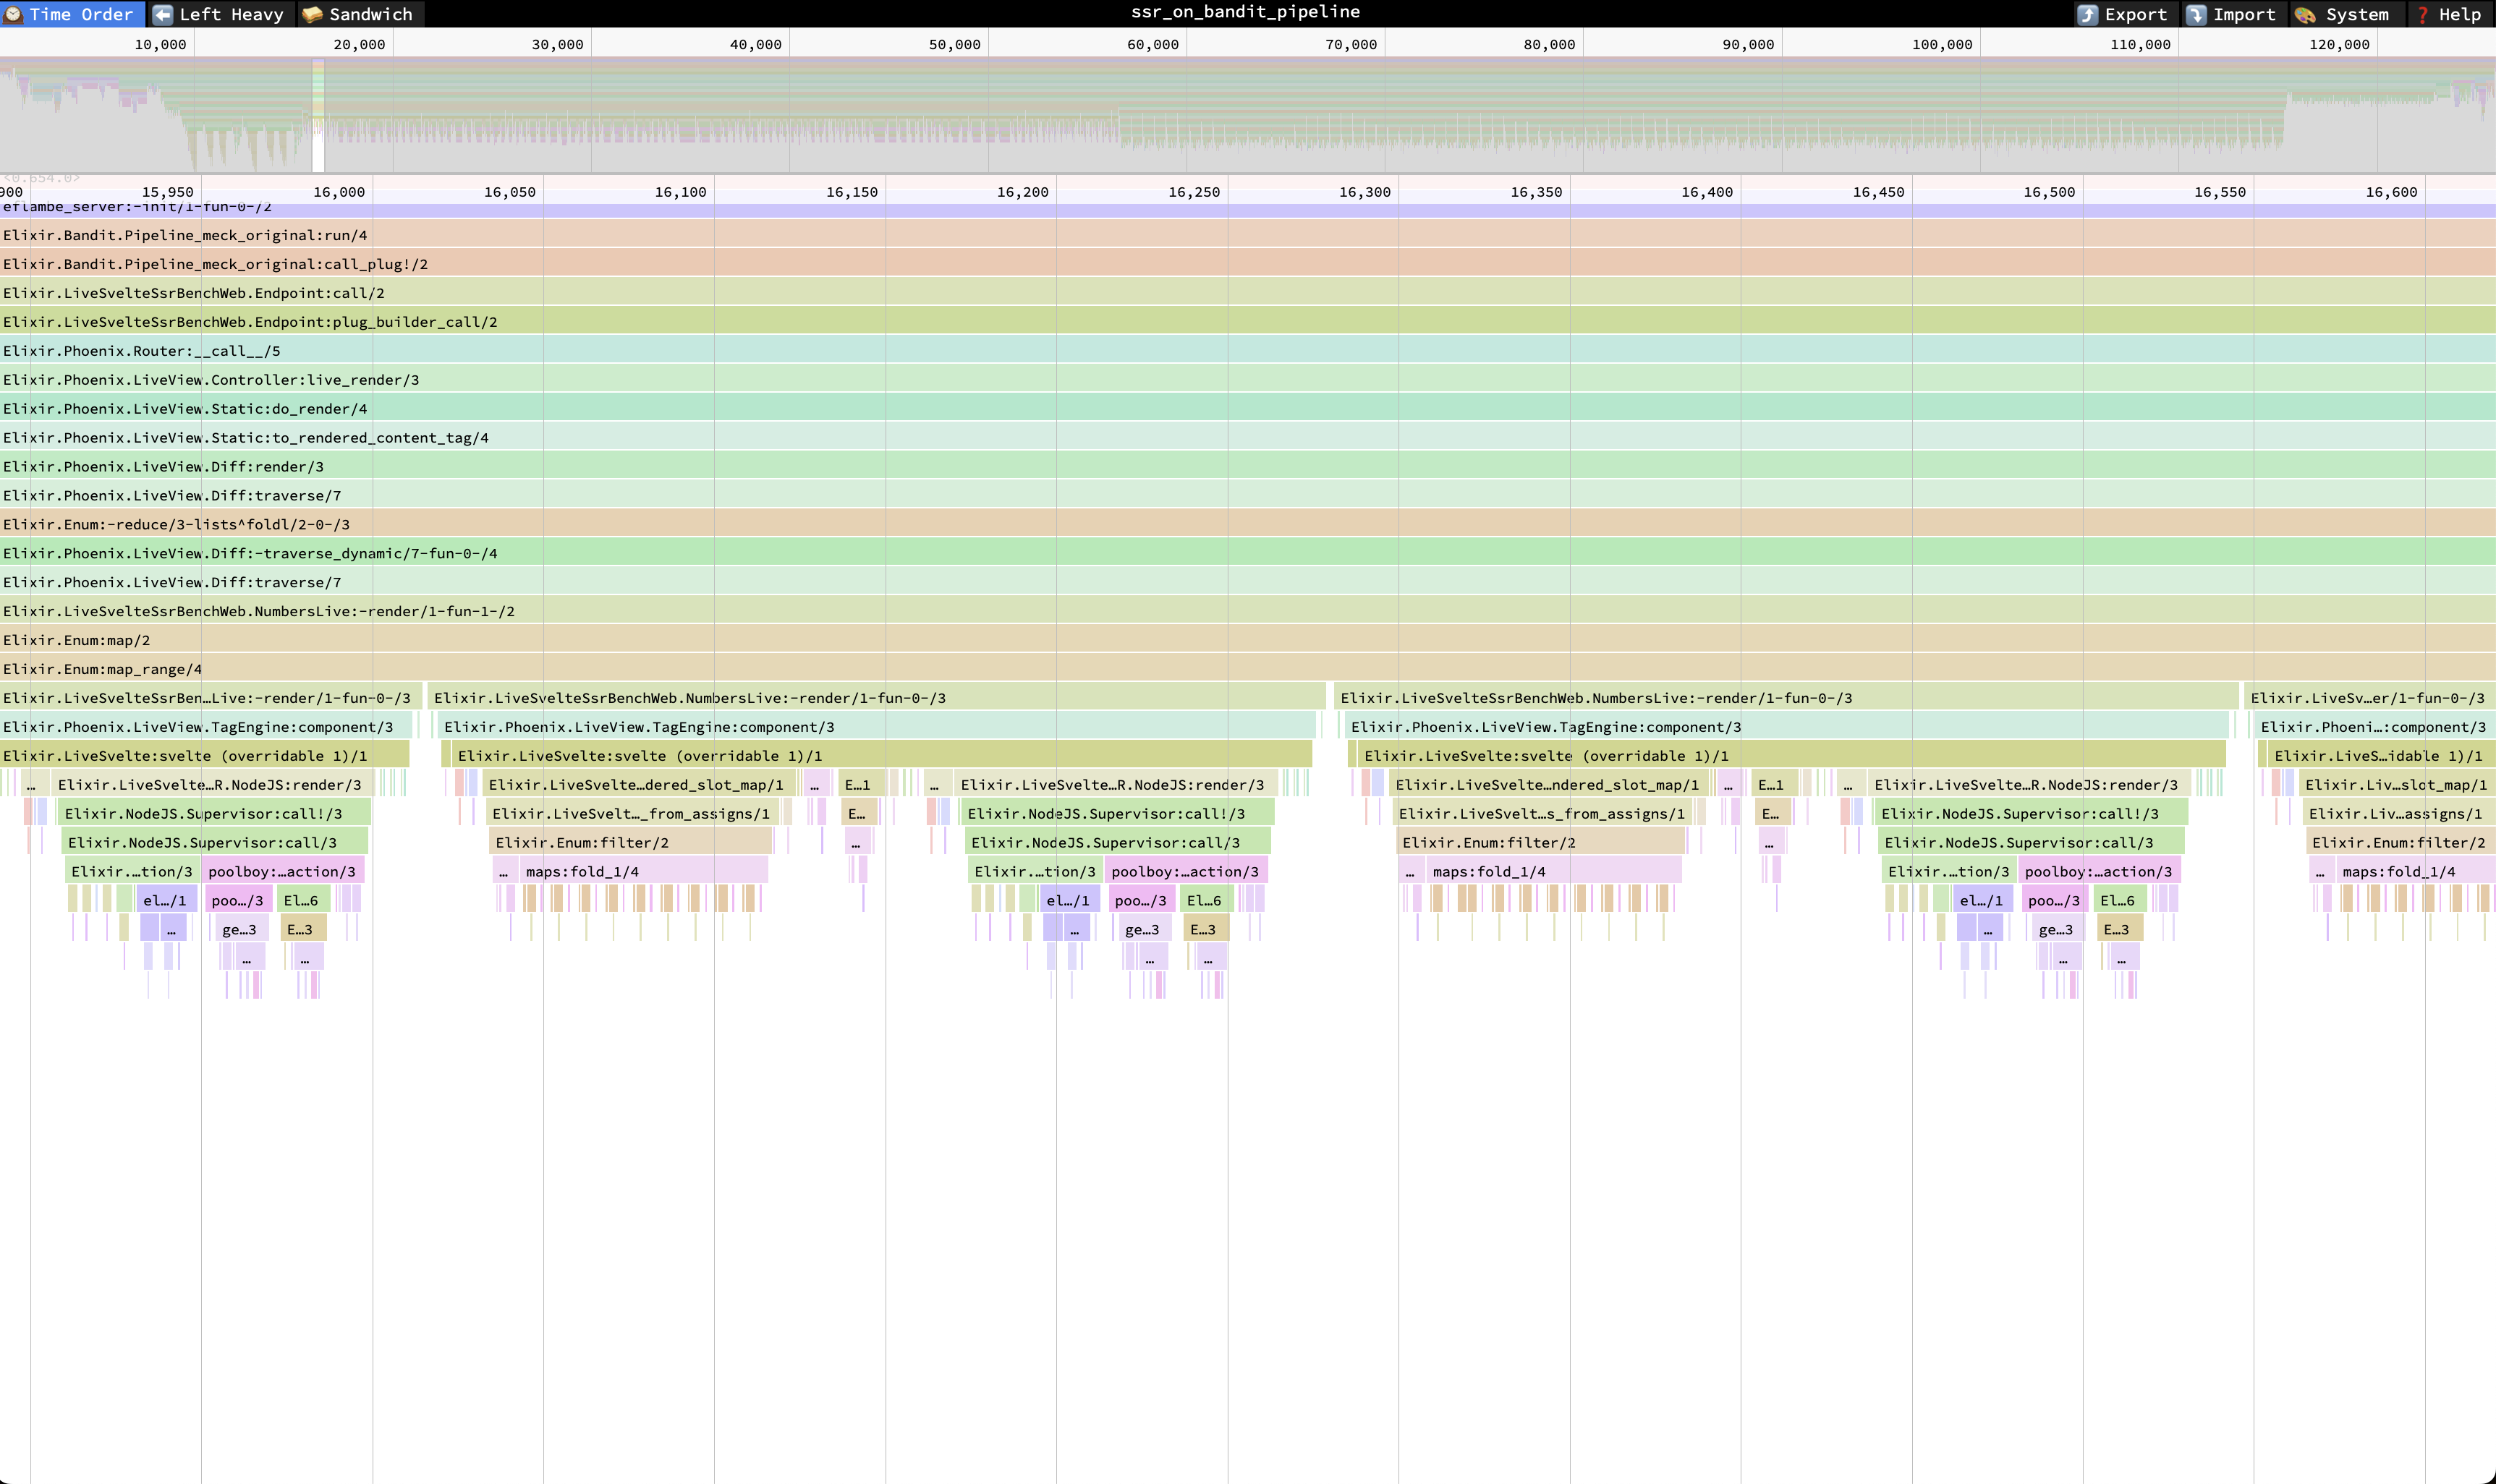Viewport: 2496px width, 1484px height.
Task: Select the Elixir.Liv…assigns/1 frame
Action: point(2399,814)
